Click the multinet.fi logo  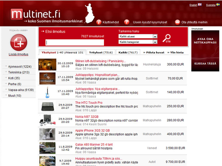(x=36, y=15)
